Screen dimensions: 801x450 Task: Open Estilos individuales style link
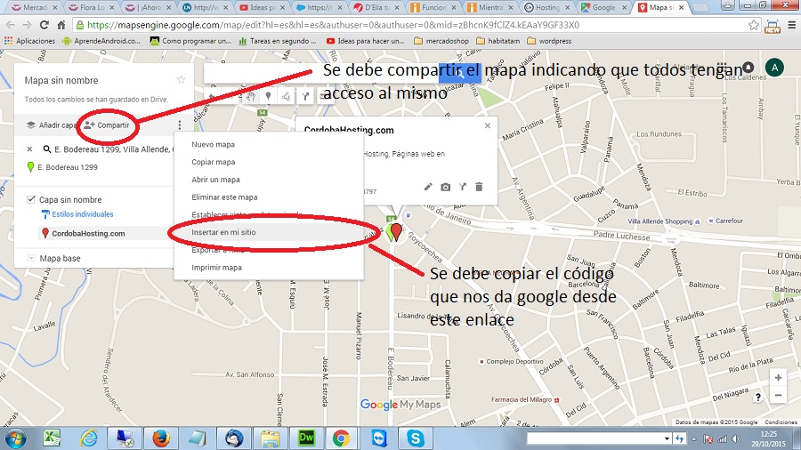point(82,214)
